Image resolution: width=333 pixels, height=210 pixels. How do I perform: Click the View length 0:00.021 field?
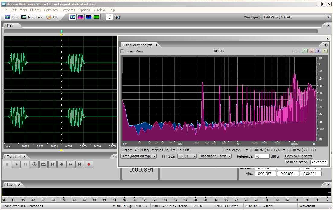[x=310, y=174]
